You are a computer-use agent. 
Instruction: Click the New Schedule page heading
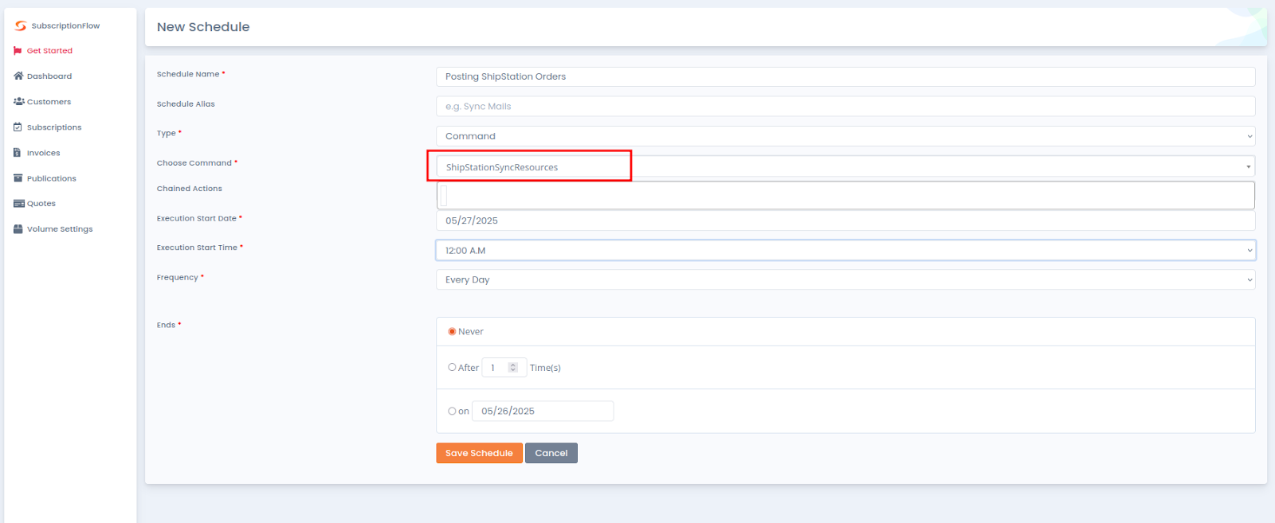point(203,27)
